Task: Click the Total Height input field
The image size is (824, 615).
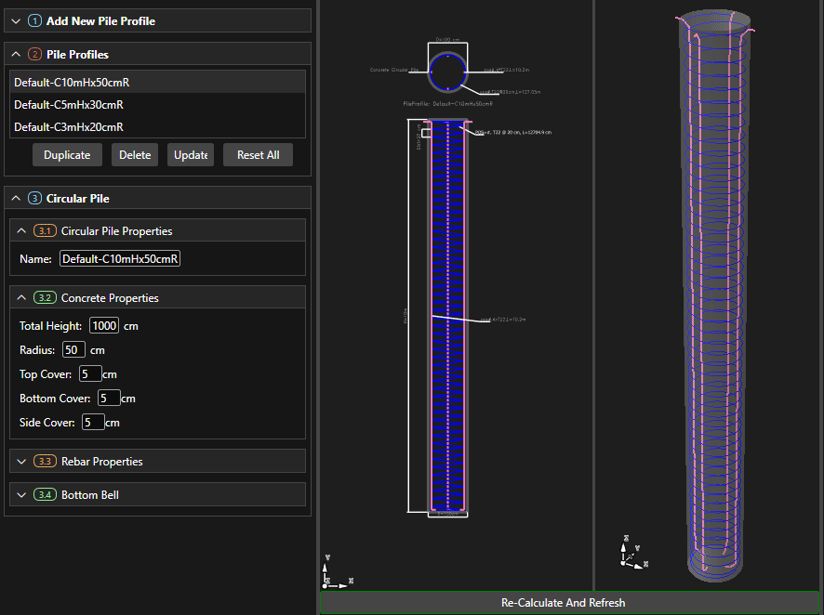Action: click(104, 326)
